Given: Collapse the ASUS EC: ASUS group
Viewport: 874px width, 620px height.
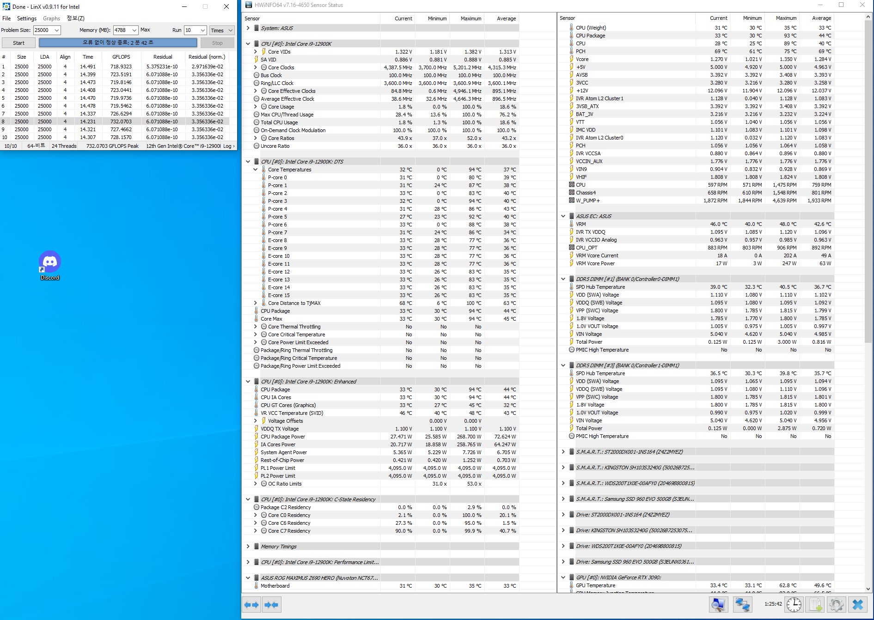Looking at the screenshot, I should [x=563, y=216].
